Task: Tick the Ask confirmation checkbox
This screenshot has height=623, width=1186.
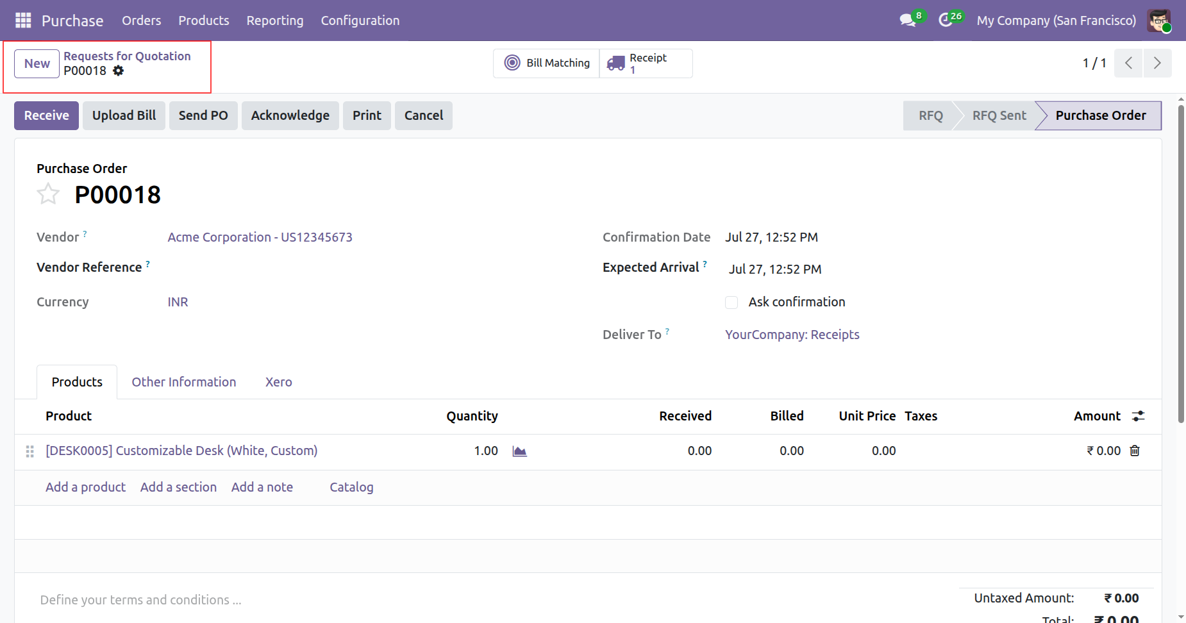Action: (x=731, y=303)
